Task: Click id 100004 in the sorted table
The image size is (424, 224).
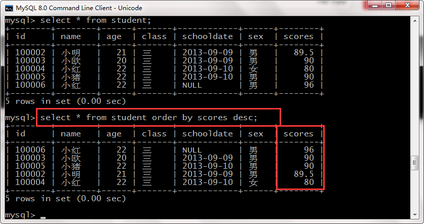Action: (x=30, y=182)
